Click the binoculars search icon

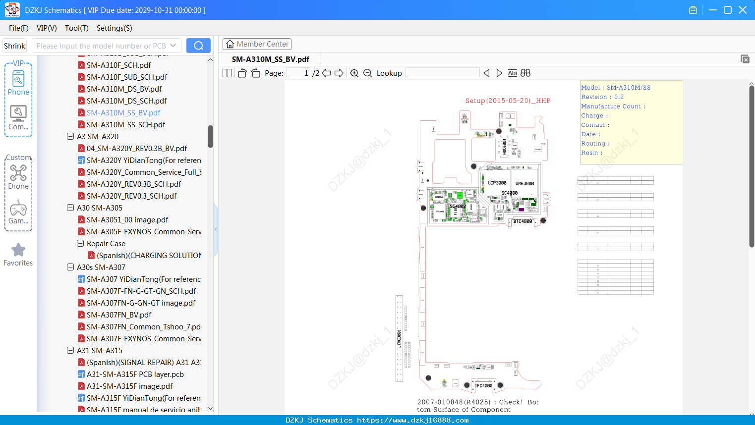(x=525, y=73)
